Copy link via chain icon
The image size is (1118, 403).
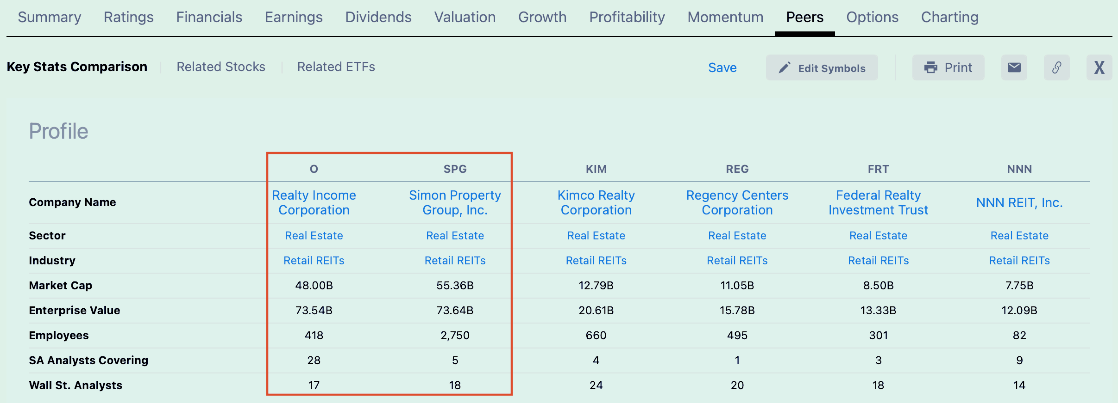[x=1056, y=67]
